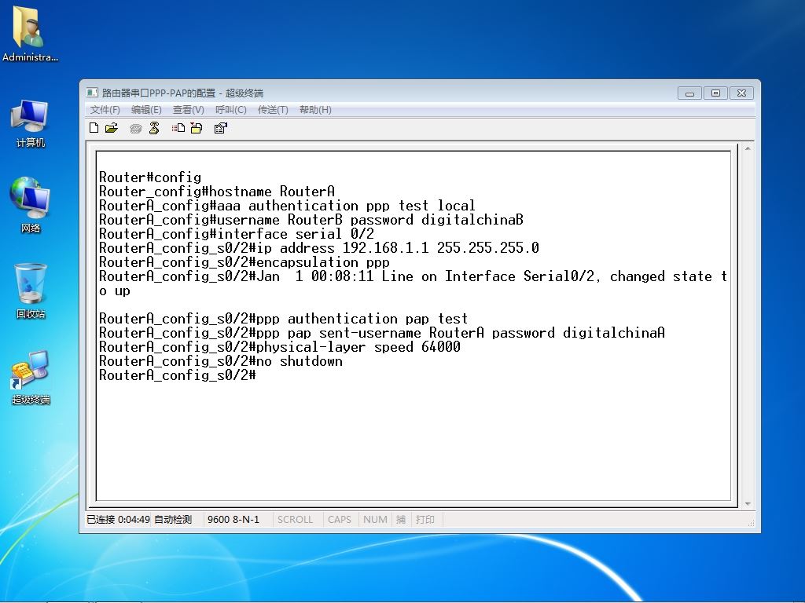Screen dimensions: 805x603
Task: Click the '自动检测' status bar entry
Action: [x=173, y=520]
